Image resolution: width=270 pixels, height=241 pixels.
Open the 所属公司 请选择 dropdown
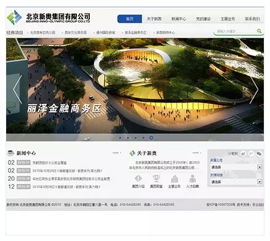pyautogui.click(x=236, y=167)
